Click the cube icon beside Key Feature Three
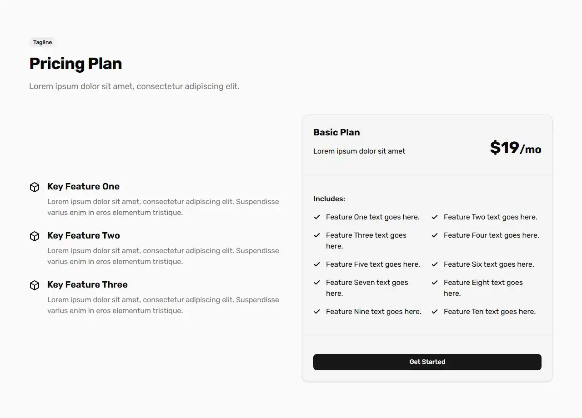 pos(35,285)
